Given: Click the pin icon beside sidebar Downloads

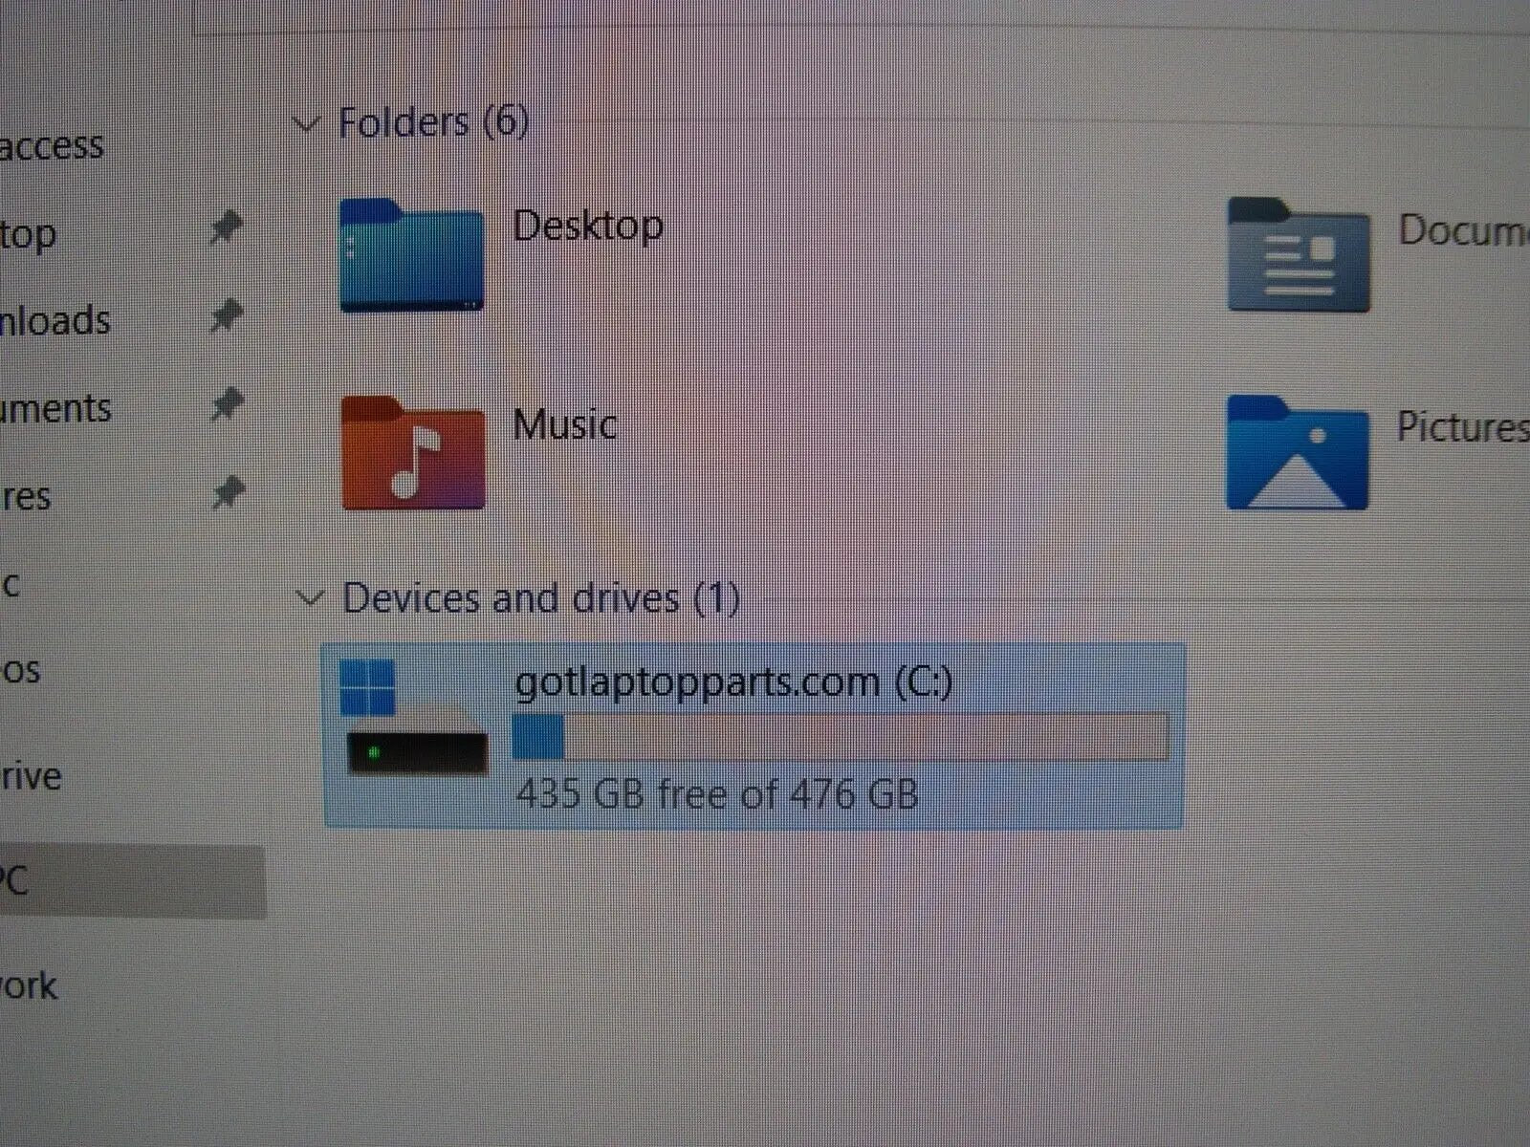Looking at the screenshot, I should pos(227,315).
